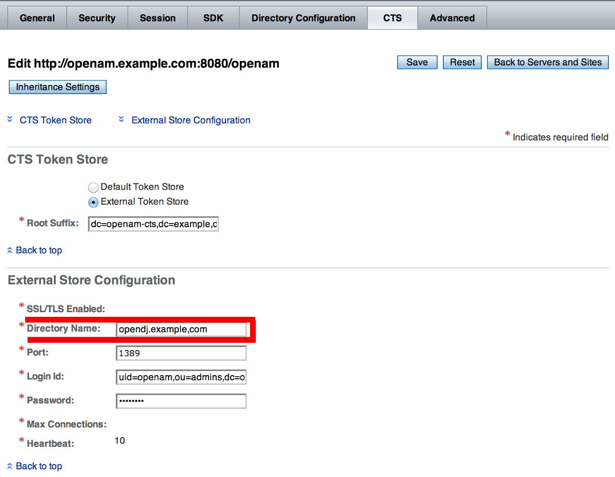Switch to the Advanced tab
The width and height of the screenshot is (615, 477).
(x=452, y=18)
